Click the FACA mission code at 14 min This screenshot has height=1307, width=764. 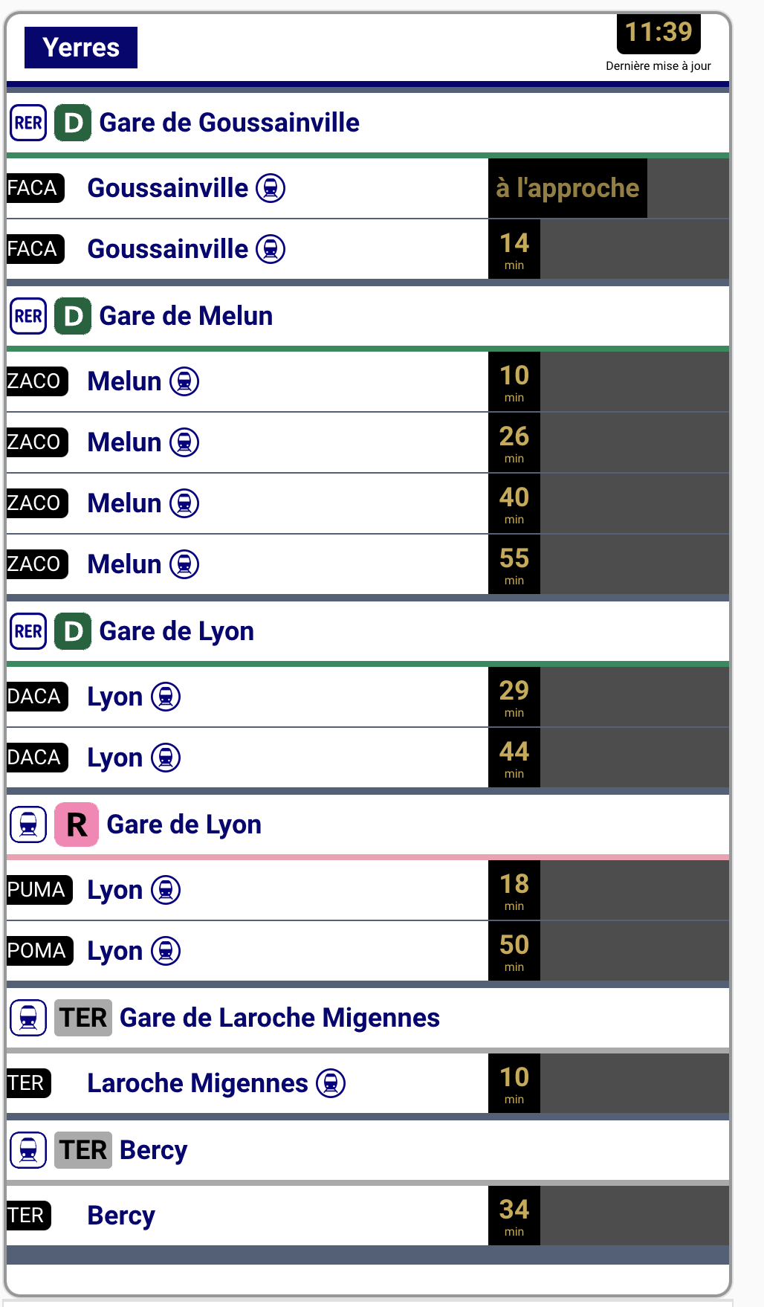[34, 249]
